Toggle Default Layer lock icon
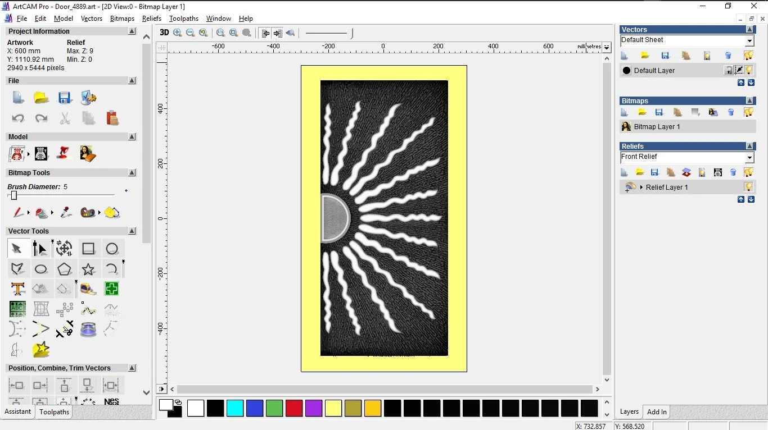This screenshot has height=430, width=768. pyautogui.click(x=729, y=70)
